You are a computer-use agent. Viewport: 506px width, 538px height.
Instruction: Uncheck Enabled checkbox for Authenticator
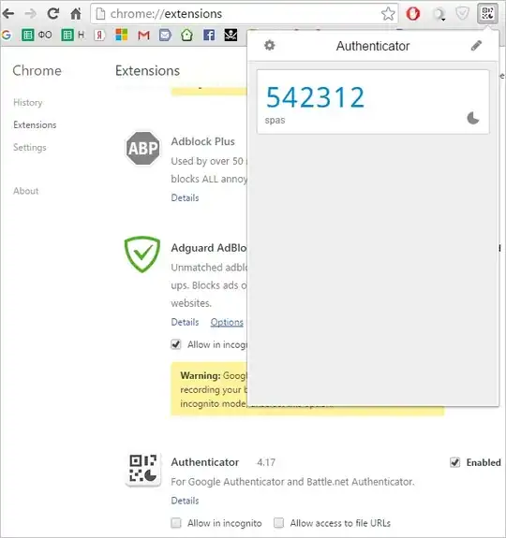point(454,462)
